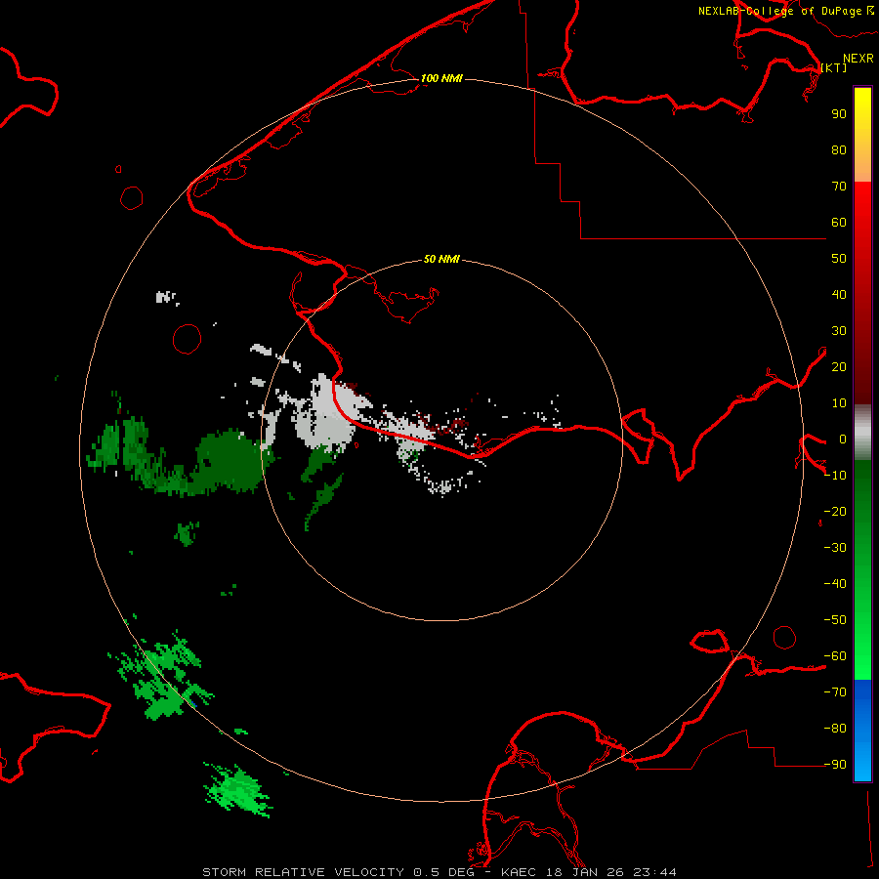Click the "18 JAN 26" date in the caption
The width and height of the screenshot is (879, 879).
click(588, 872)
